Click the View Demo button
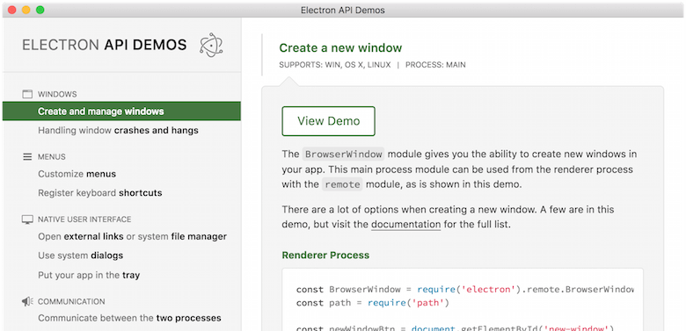The image size is (686, 331). coord(329,121)
